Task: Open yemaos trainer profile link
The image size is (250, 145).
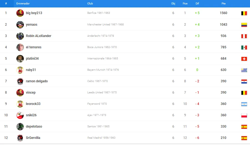Action: [32, 25]
